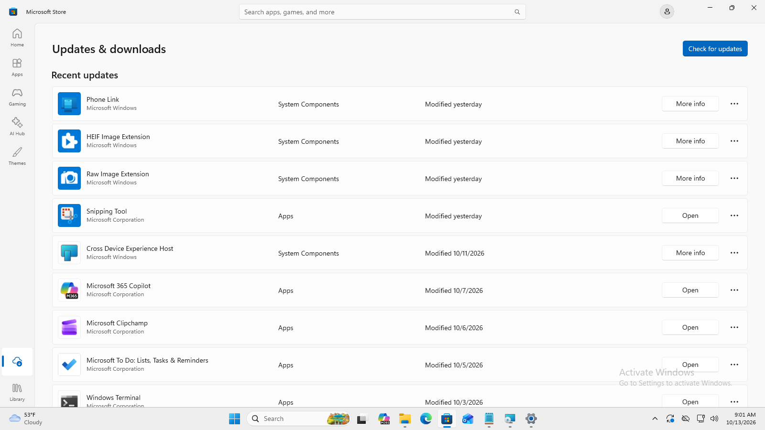Open the Library section
This screenshot has width=765, height=430.
tap(17, 392)
